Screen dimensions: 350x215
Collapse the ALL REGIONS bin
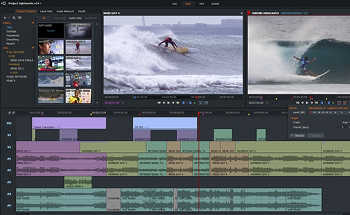(7, 52)
